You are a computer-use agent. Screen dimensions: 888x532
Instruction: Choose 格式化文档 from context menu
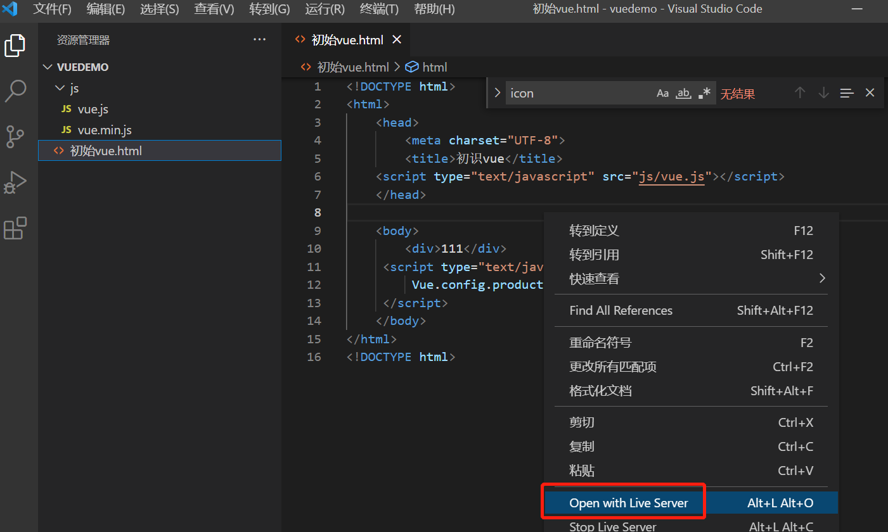(x=692, y=391)
